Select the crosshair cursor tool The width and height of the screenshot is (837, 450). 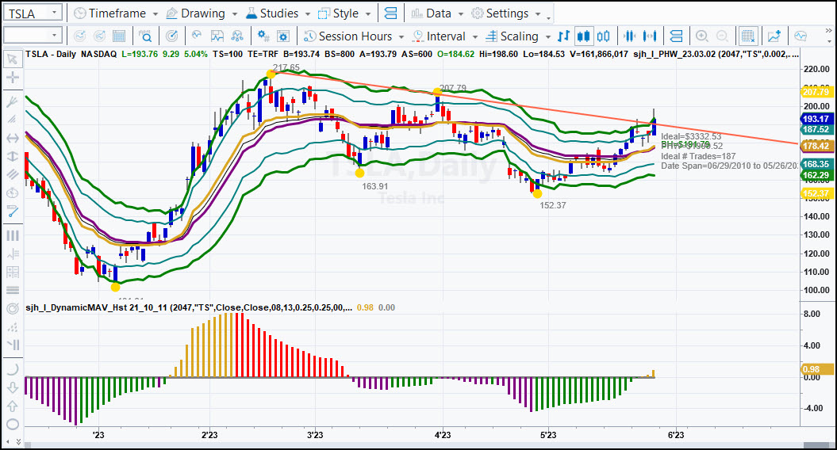point(12,78)
